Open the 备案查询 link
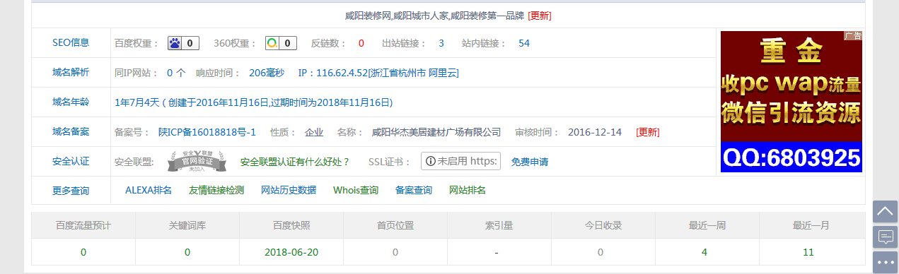Screen dimensions: 899x274 pos(414,191)
